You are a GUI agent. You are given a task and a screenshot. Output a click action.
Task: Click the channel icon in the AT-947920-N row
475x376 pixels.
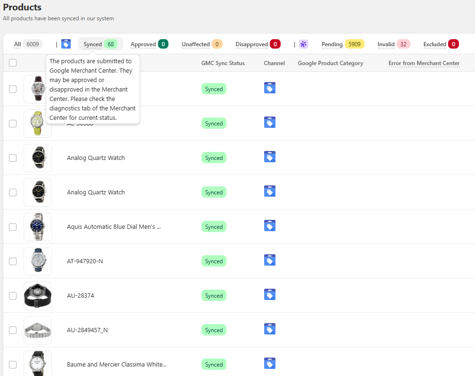(270, 260)
